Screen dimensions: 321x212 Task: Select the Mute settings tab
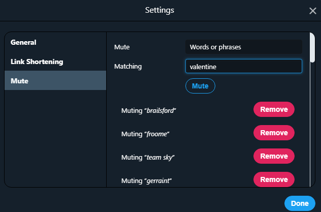pos(19,80)
